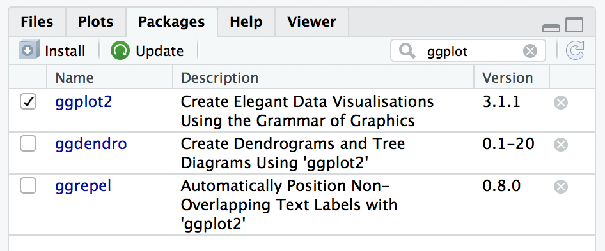Show the Viewer tab

[x=311, y=22]
